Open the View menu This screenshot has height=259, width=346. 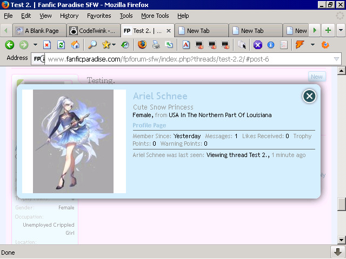pos(45,16)
